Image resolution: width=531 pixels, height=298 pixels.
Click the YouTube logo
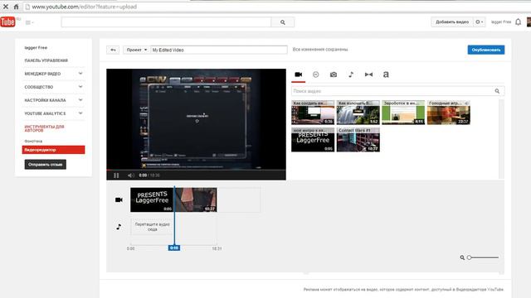point(7,22)
